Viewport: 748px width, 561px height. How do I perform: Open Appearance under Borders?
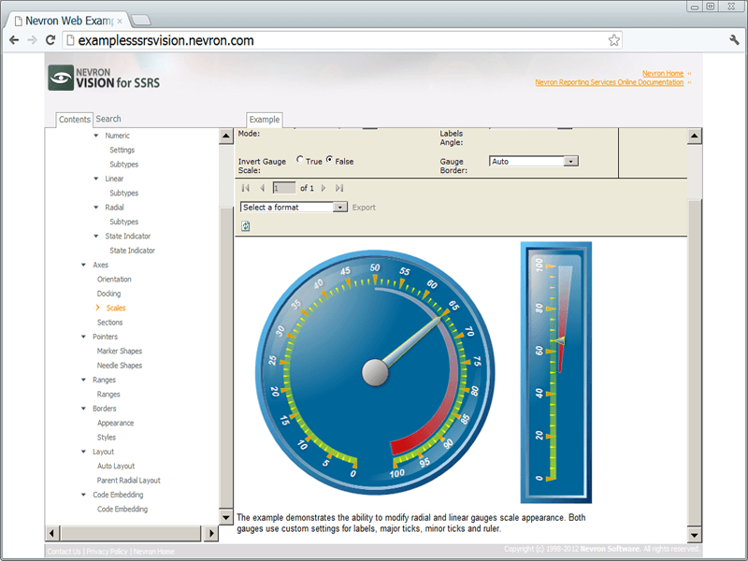click(115, 423)
